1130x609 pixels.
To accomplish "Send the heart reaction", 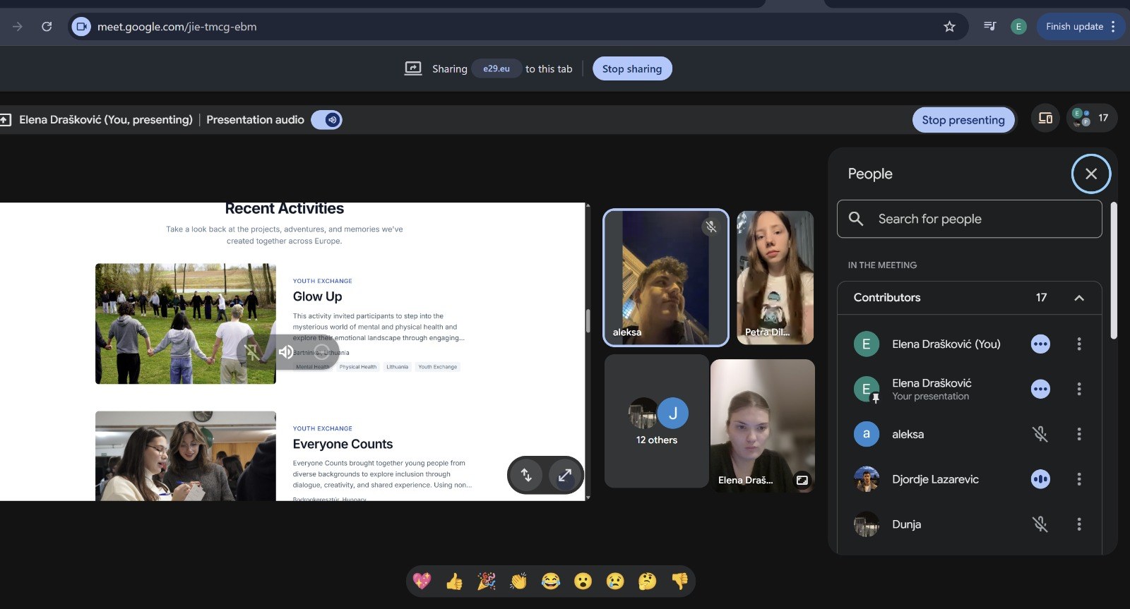I will click(422, 581).
